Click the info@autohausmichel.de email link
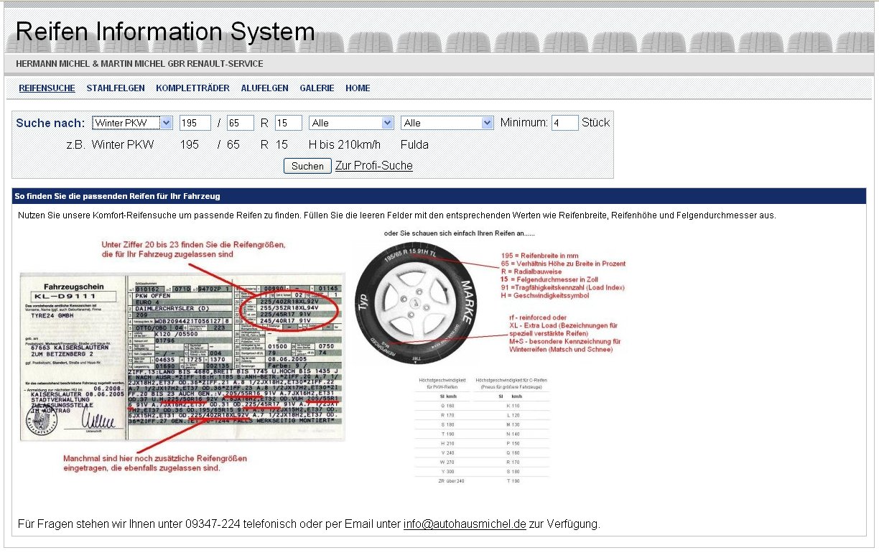This screenshot has width=879, height=553. tap(465, 524)
